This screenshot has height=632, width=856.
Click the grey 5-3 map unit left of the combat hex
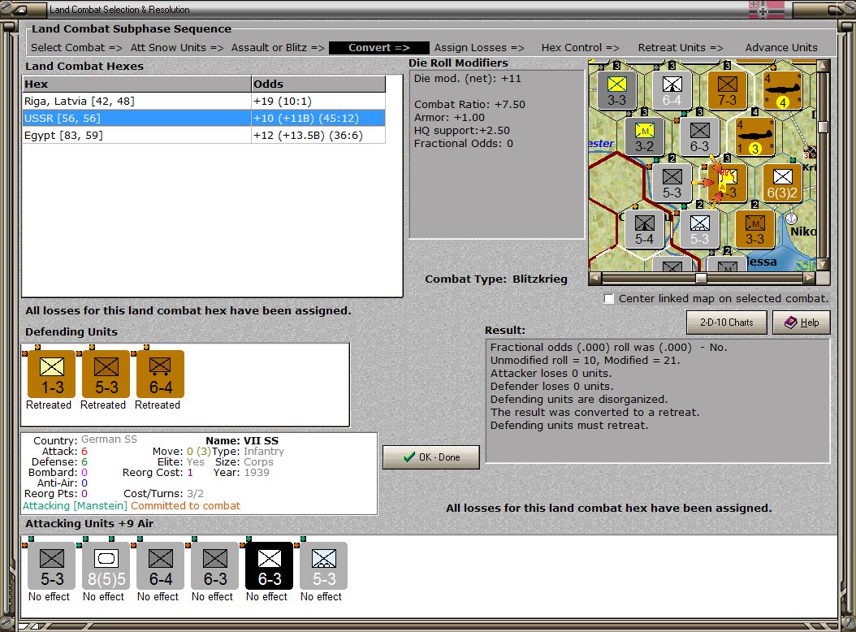(x=672, y=183)
